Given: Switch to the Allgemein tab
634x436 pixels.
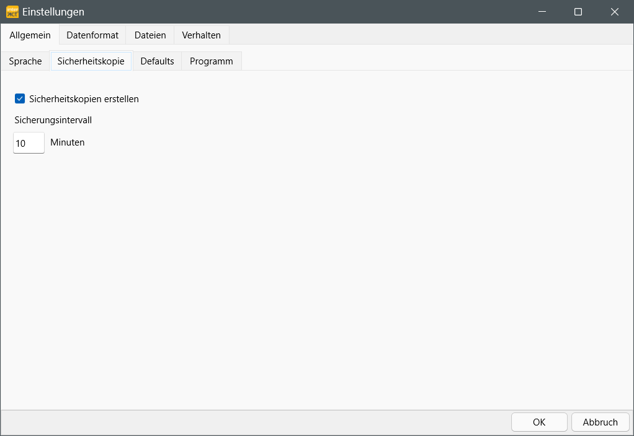Looking at the screenshot, I should click(30, 35).
